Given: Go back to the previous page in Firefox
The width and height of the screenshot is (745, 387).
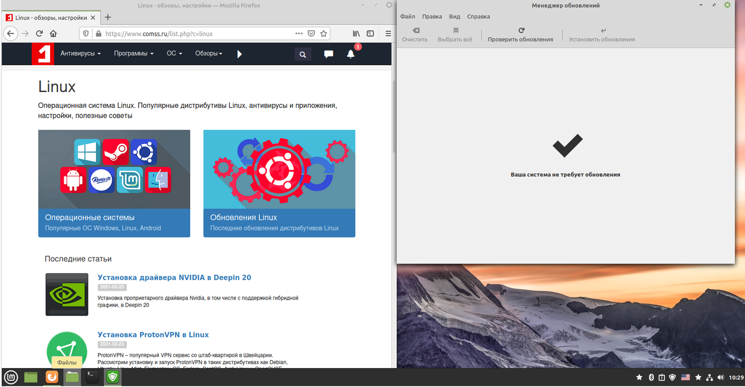Looking at the screenshot, I should 10,34.
